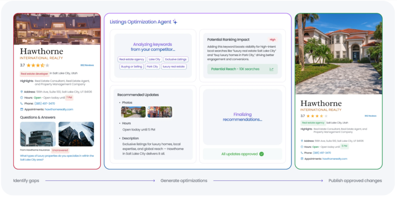Image resolution: width=397 pixels, height=197 pixels.
Task: Choose the 'Park City' keyword chip
Action: tap(152, 67)
